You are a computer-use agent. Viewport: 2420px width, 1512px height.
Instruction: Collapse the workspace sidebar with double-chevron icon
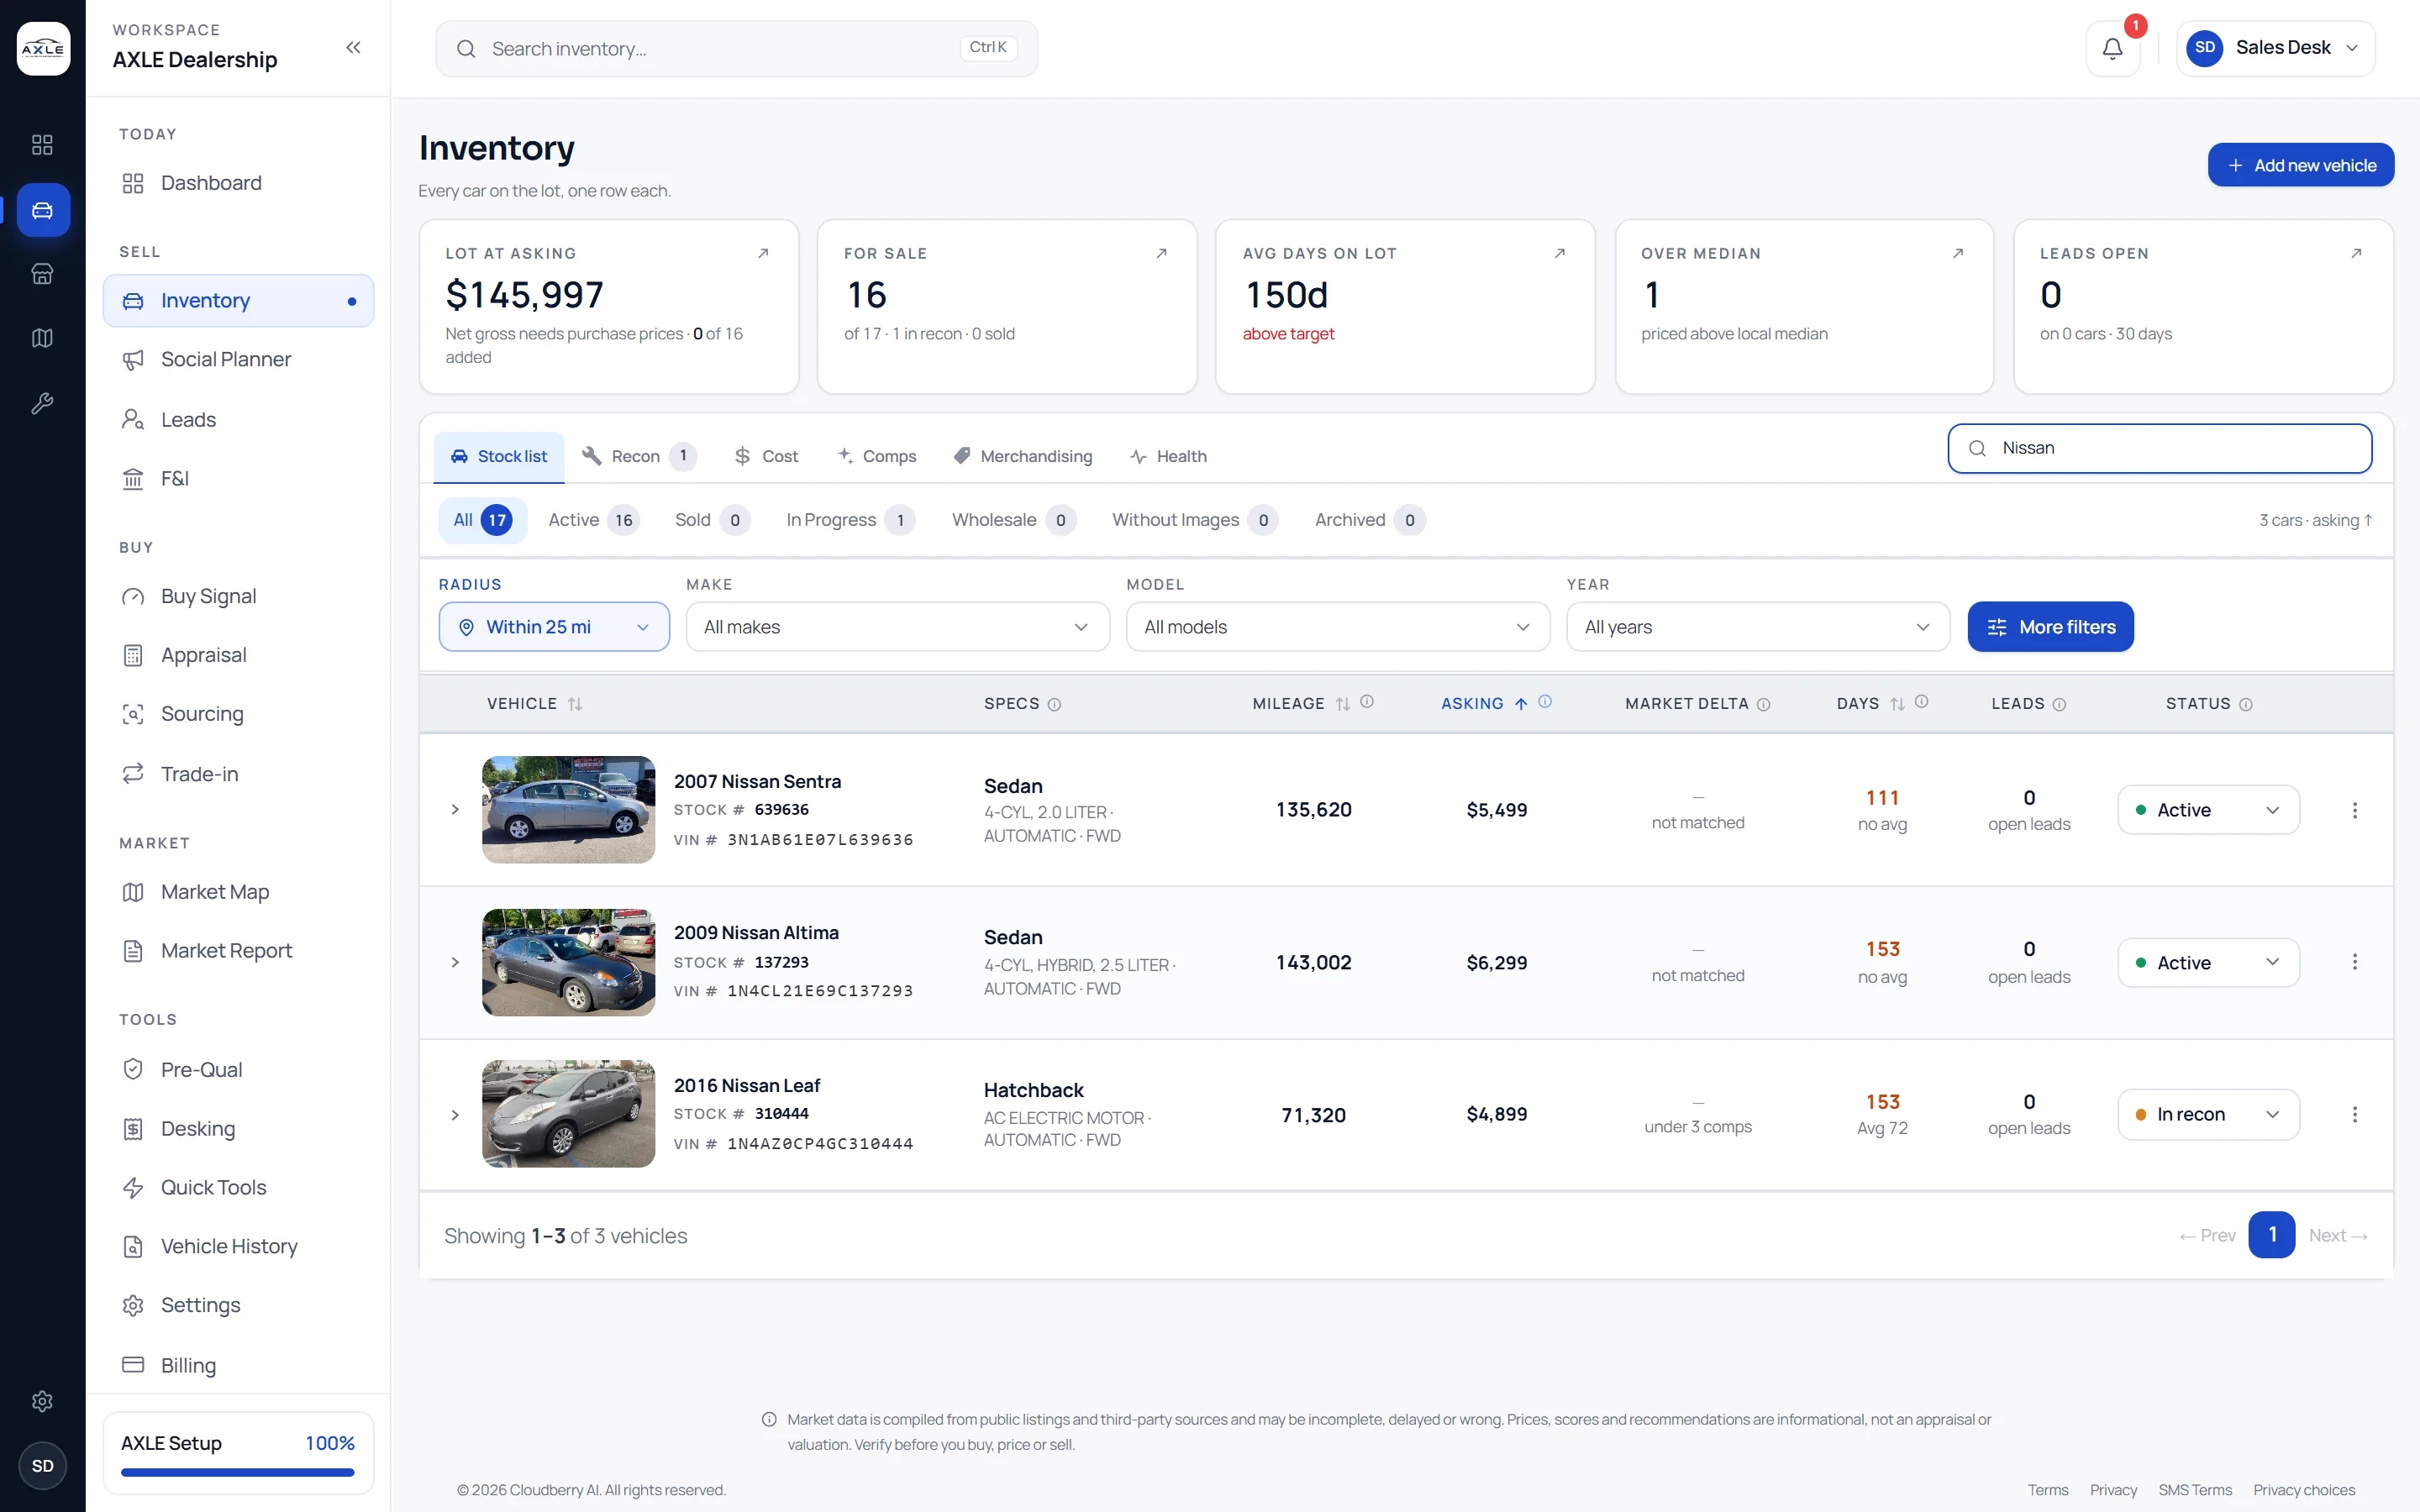point(353,47)
